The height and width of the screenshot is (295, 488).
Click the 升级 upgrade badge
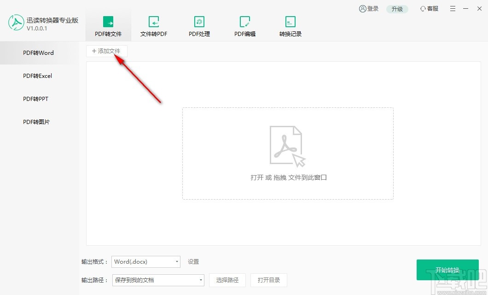point(397,8)
